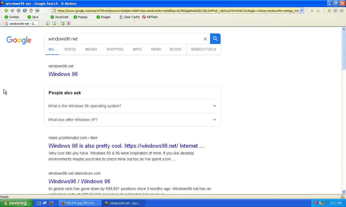This screenshot has width=346, height=207.
Task: Click the globe Search icon in toolbar
Action: pyautogui.click(x=37, y=11)
